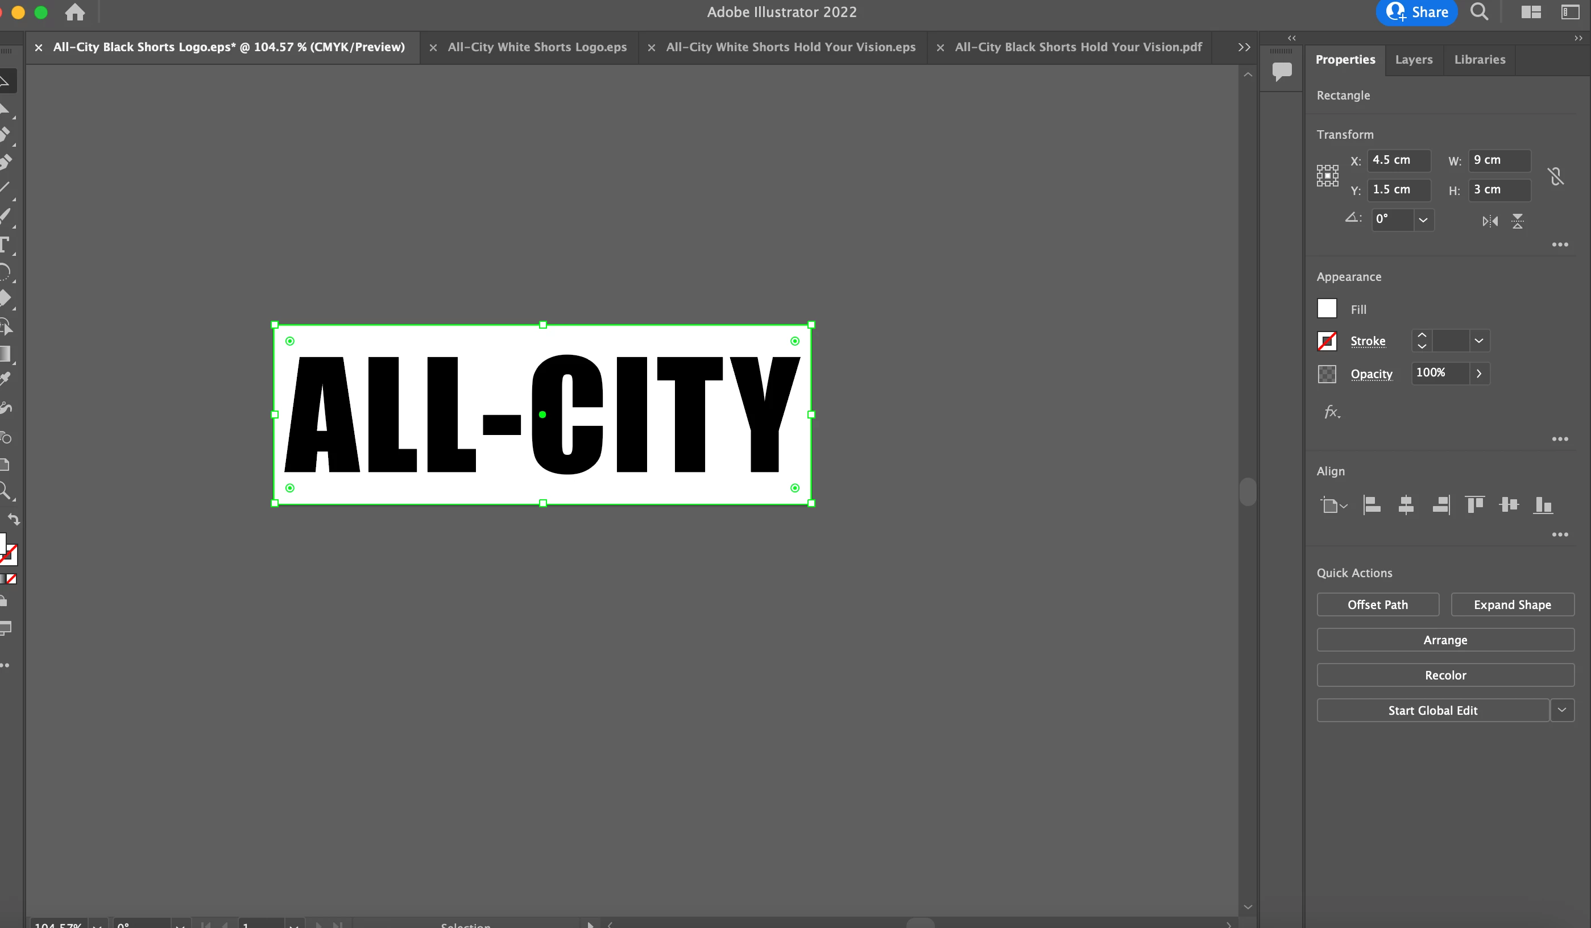
Task: Expand the Start Global Edit options arrow
Action: point(1561,710)
